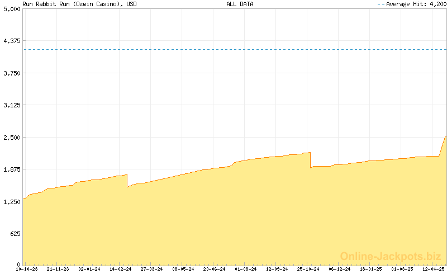The image size is (447, 274).
Task: Select the 625 y-axis value
Action: click(15, 233)
